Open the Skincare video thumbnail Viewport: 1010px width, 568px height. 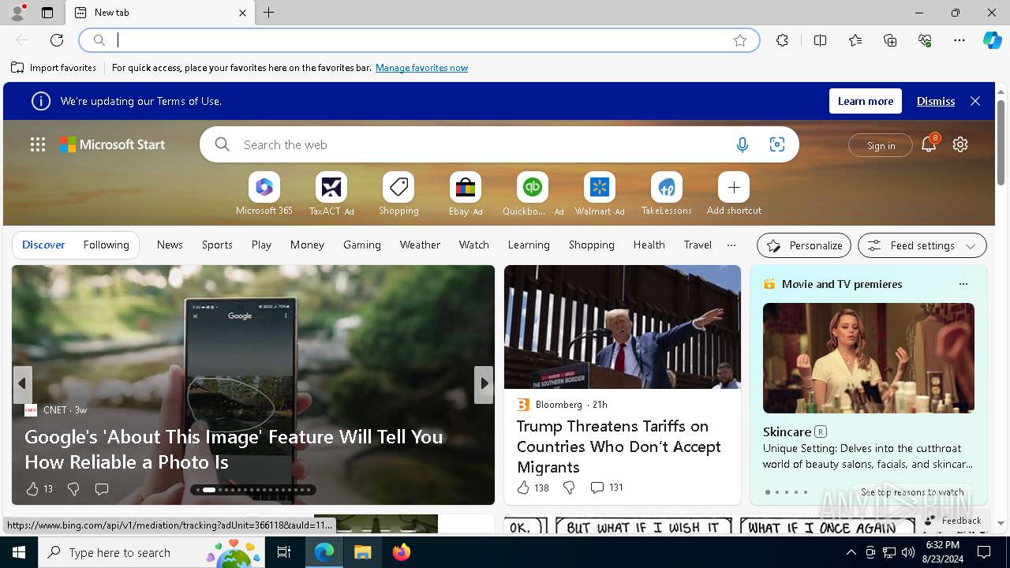click(x=868, y=358)
